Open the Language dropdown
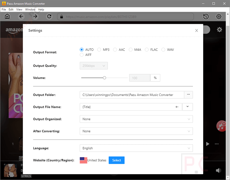Viewport: 230px width, 180px height. tap(136, 148)
